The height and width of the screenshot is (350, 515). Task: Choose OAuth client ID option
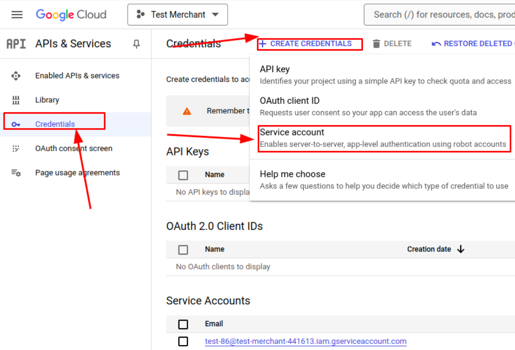[x=382, y=106]
